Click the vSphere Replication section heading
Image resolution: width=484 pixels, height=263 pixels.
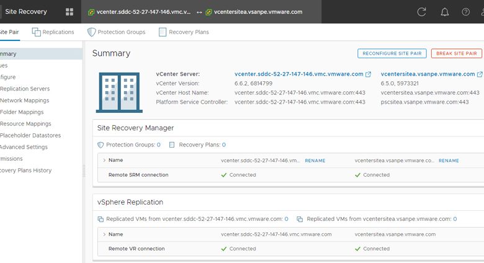(130, 202)
